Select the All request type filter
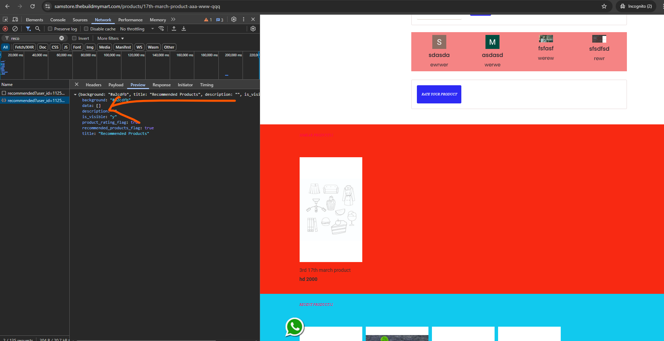The height and width of the screenshot is (341, 664). 6,47
